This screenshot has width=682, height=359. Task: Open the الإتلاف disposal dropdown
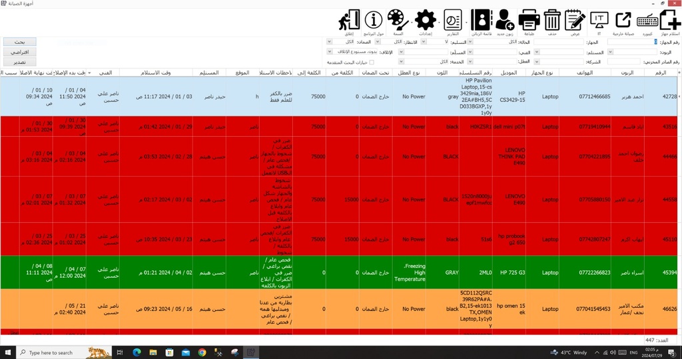[329, 52]
